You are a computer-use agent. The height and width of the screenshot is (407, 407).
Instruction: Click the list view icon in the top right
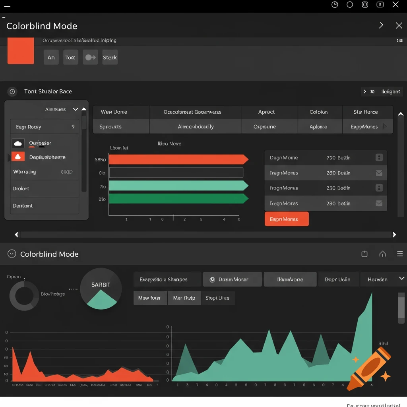(x=400, y=40)
